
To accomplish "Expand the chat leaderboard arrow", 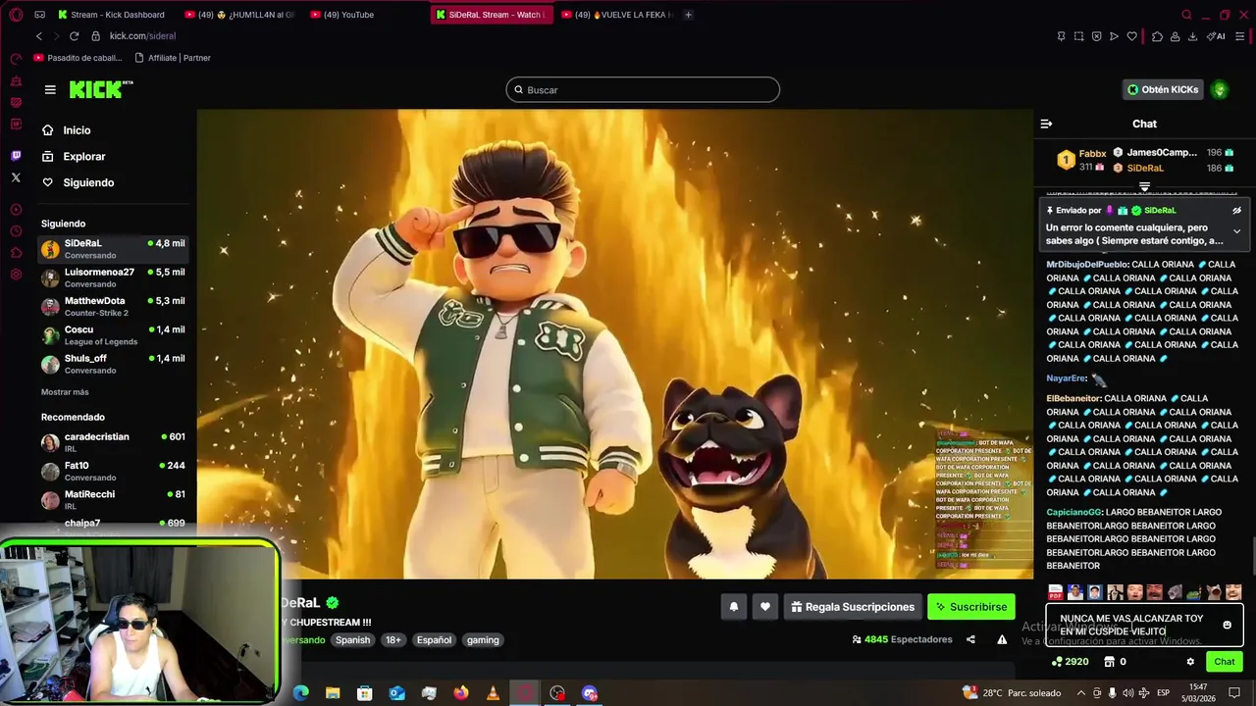I will (x=1144, y=186).
